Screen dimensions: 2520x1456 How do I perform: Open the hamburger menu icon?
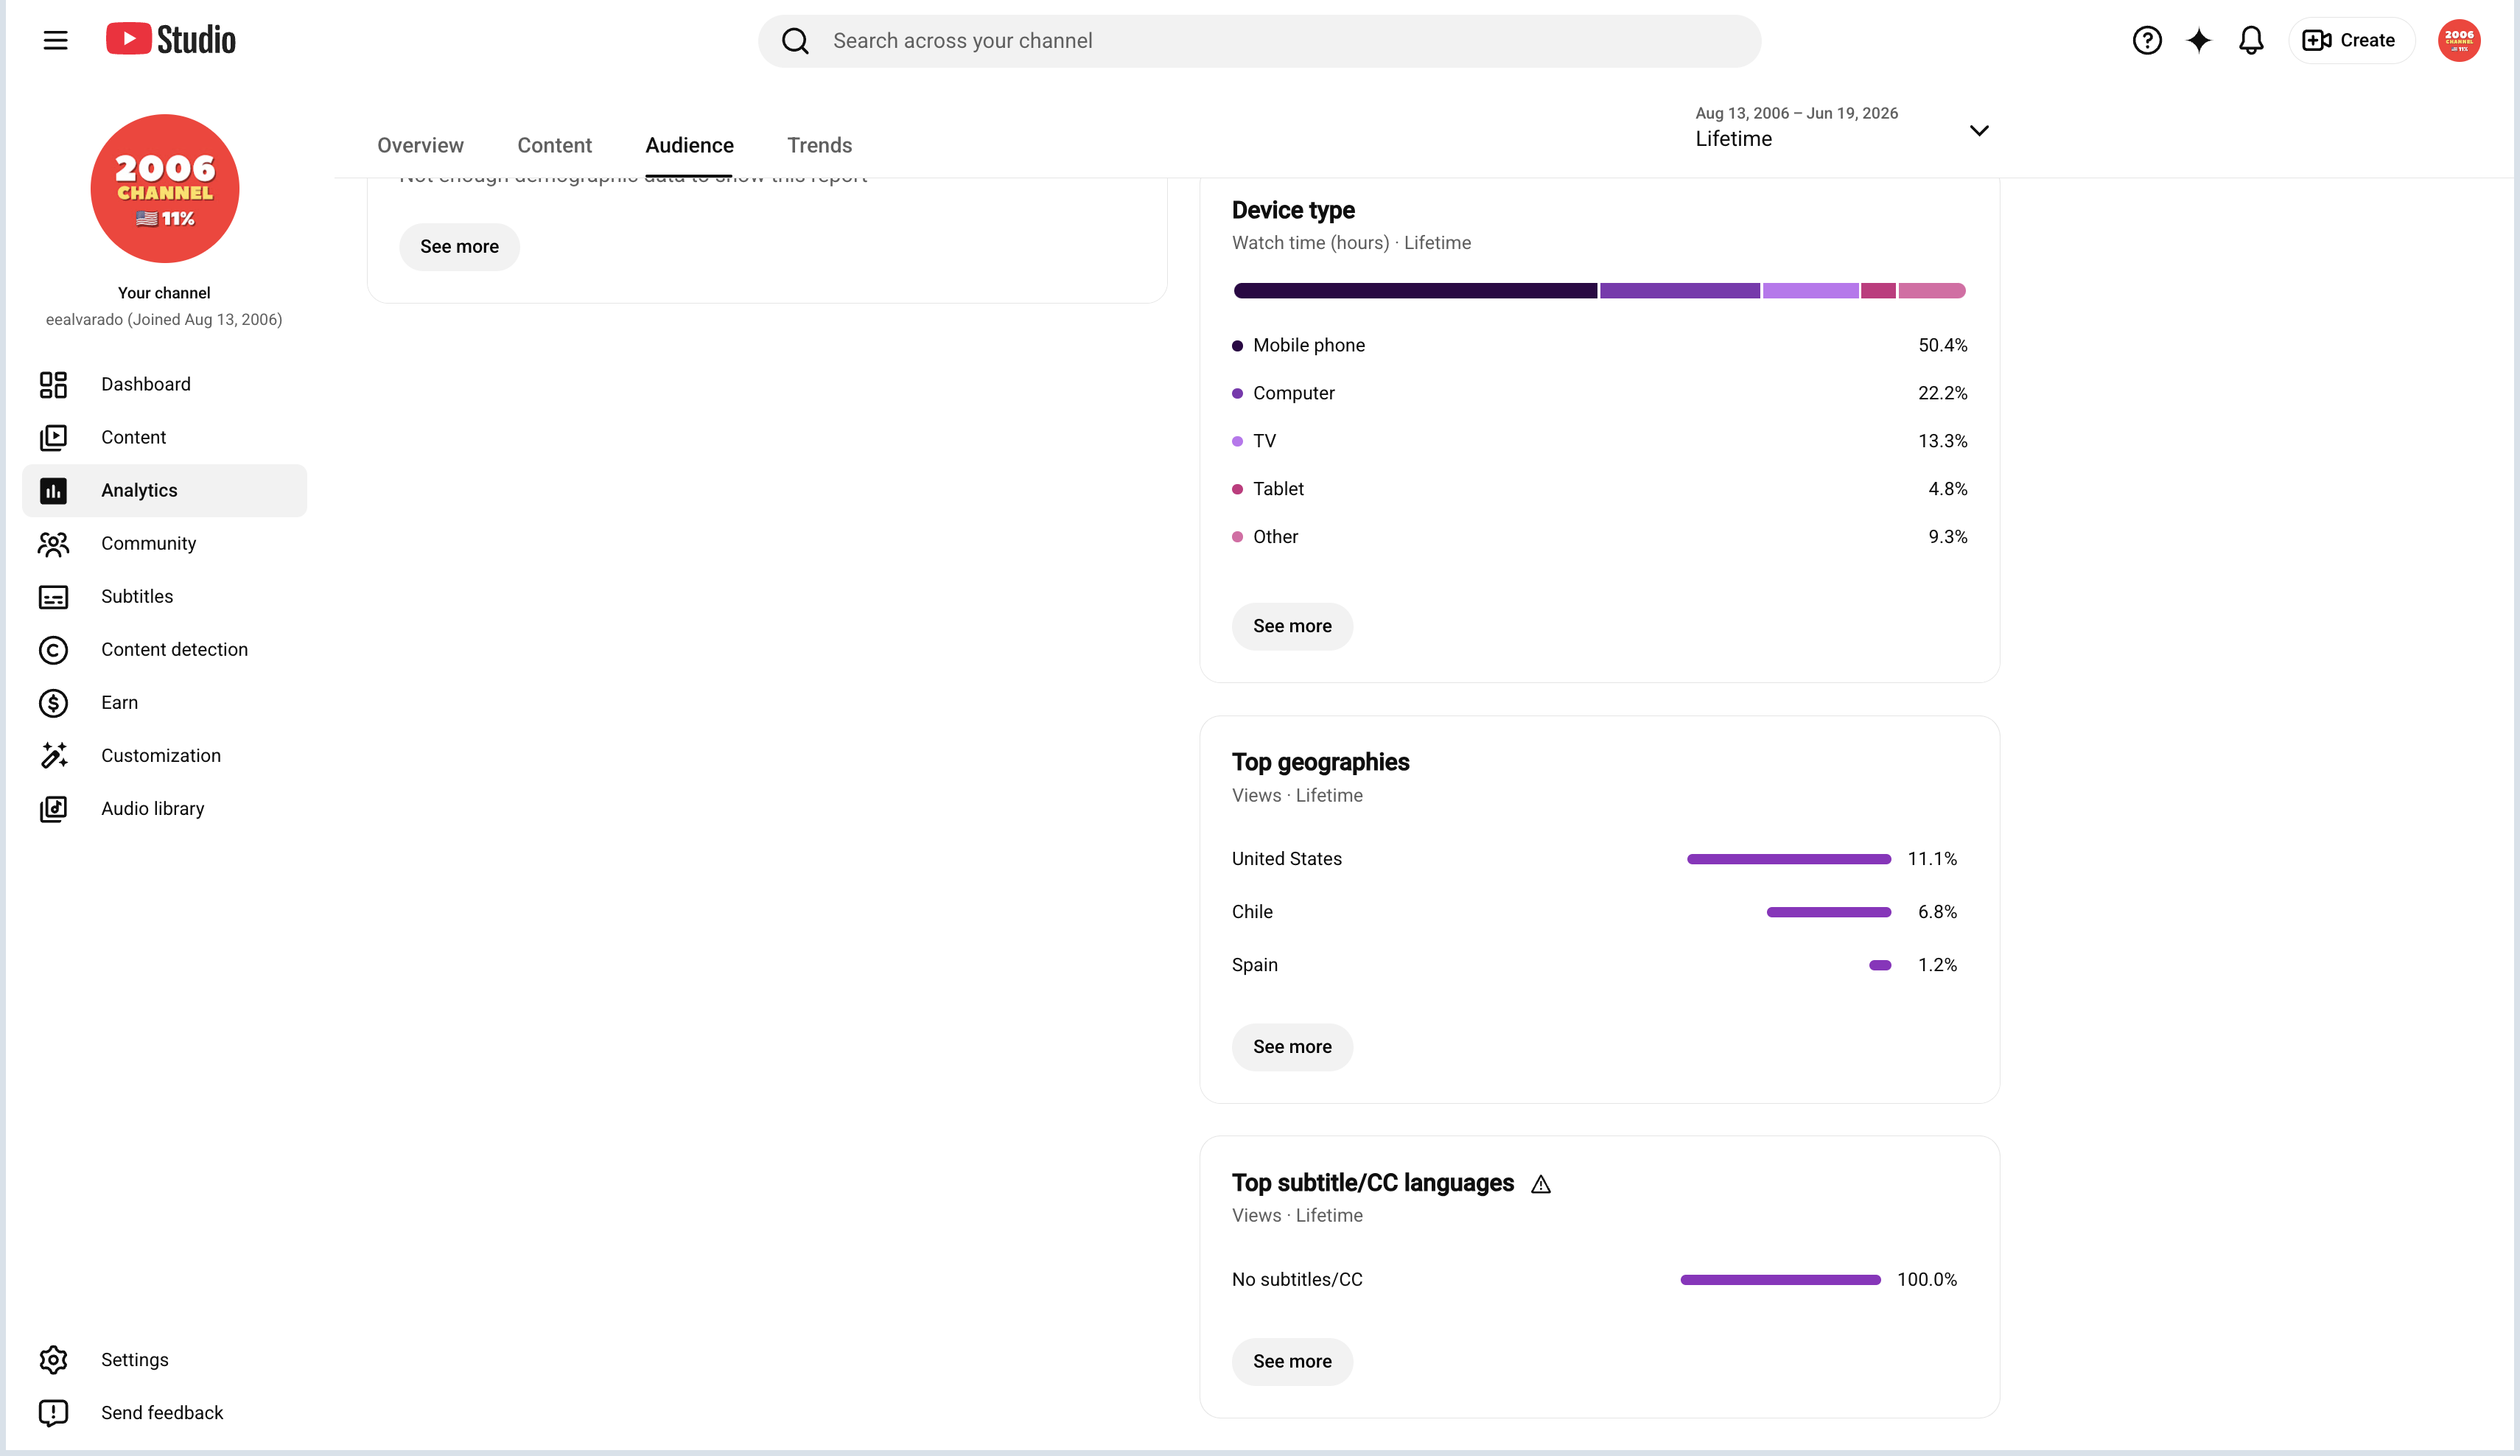point(55,40)
